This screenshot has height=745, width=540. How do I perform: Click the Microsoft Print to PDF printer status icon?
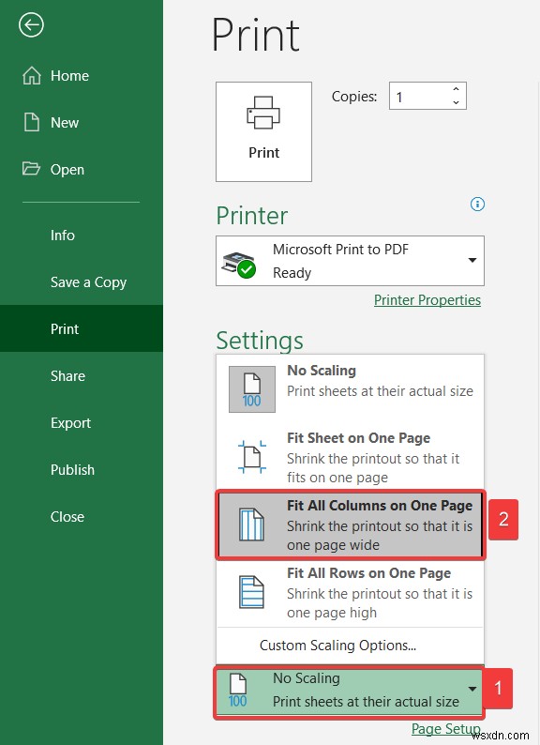(239, 266)
